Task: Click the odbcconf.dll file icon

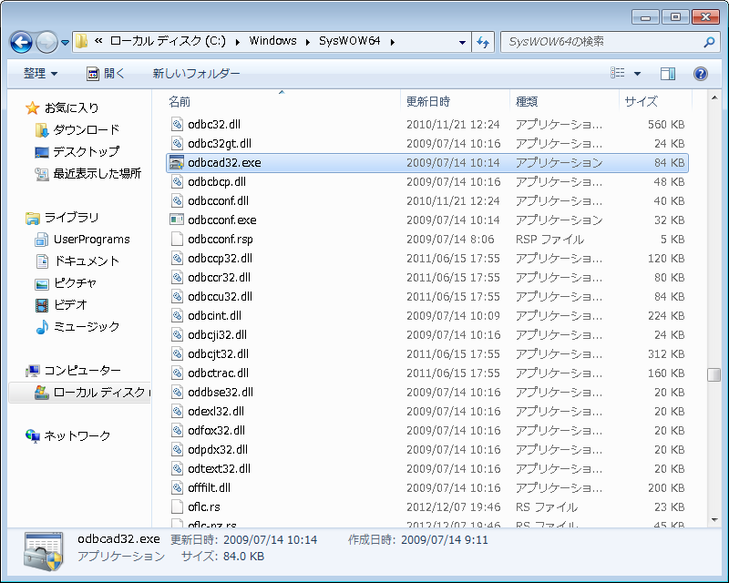Action: pyautogui.click(x=177, y=200)
